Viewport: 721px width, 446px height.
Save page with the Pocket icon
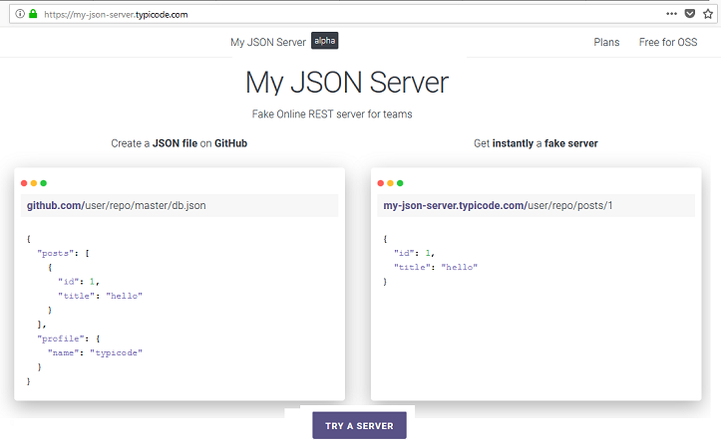(690, 14)
